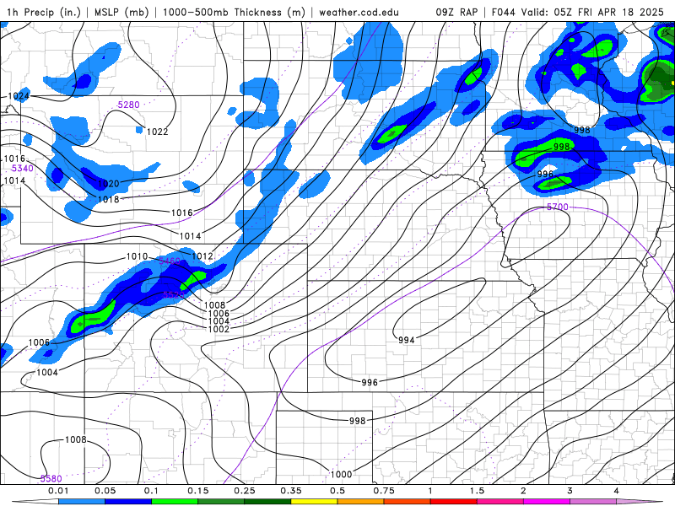
Task: Select the 1000 isobar label
Action: [341, 474]
